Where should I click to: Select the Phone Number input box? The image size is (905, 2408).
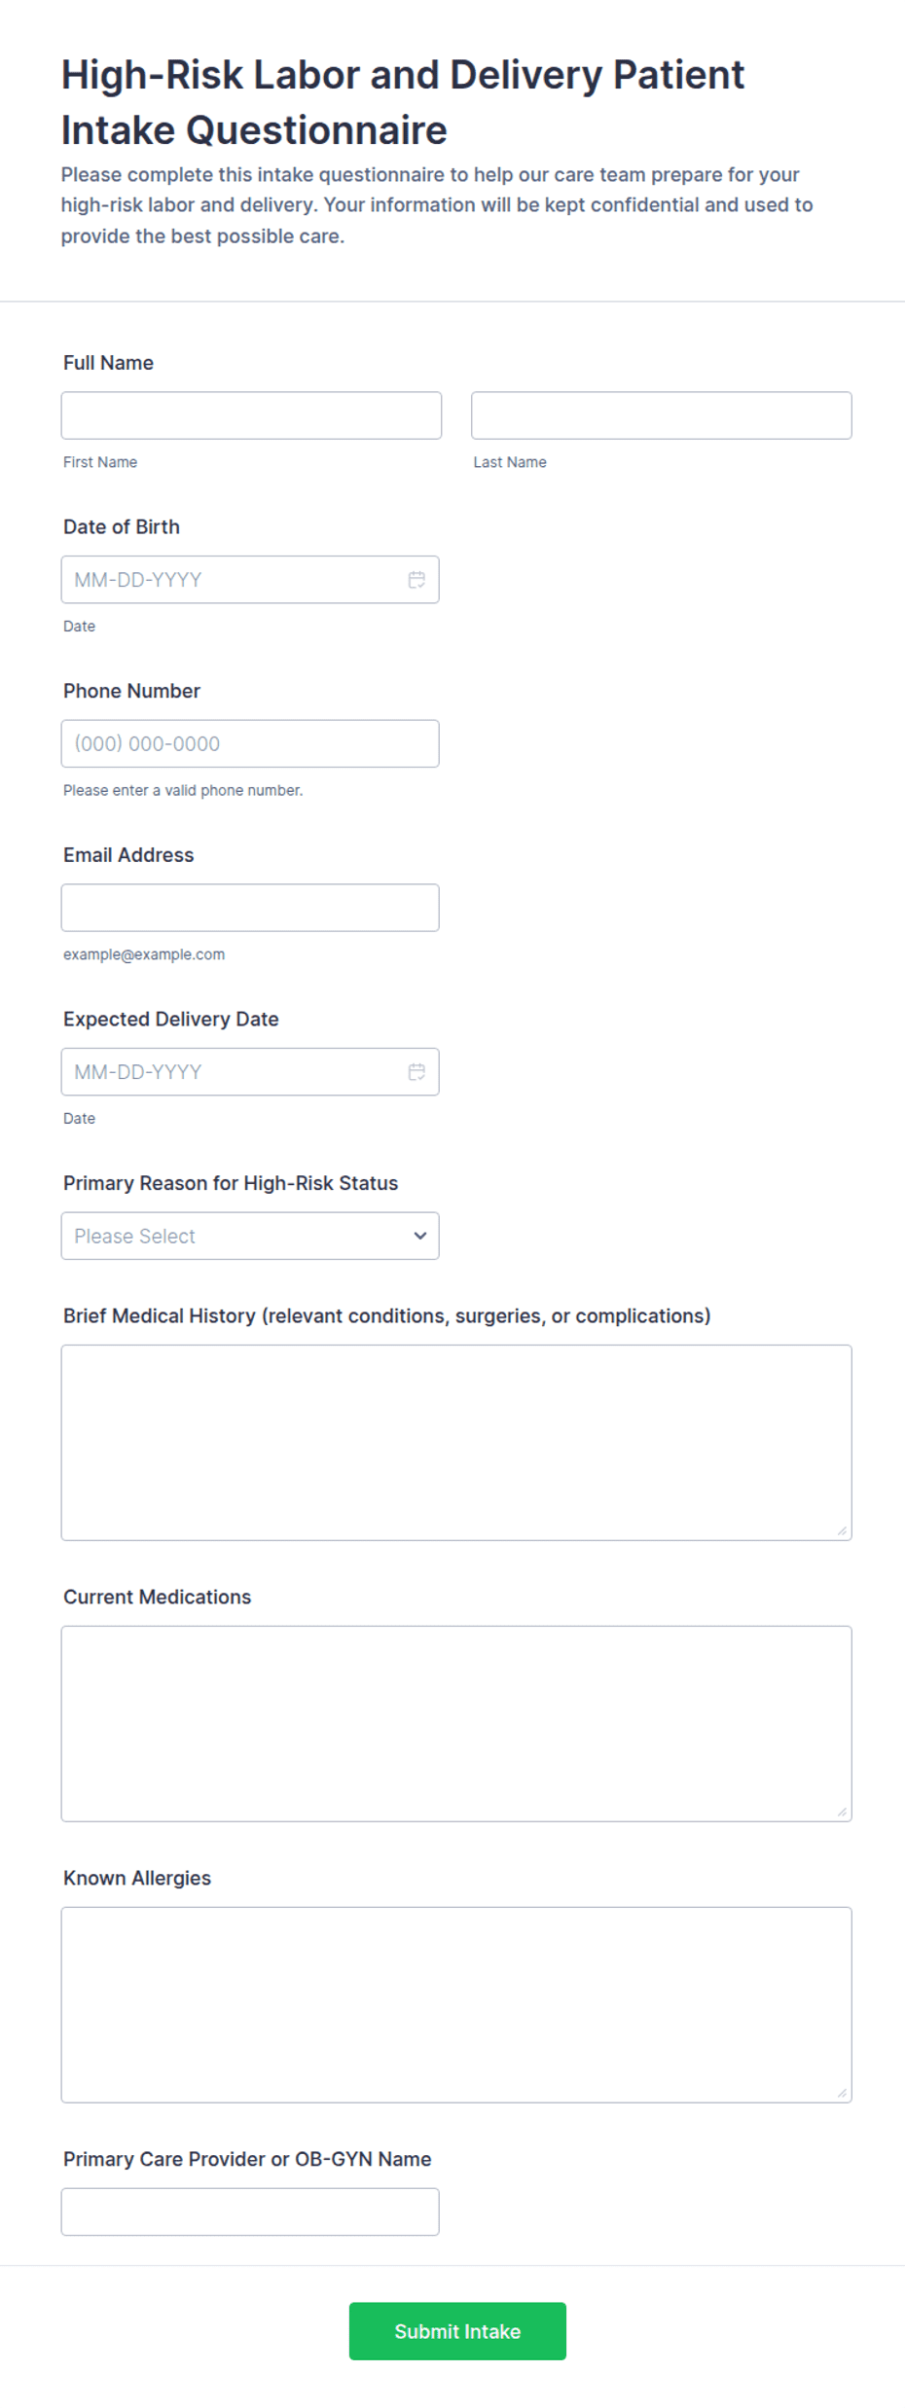click(250, 743)
